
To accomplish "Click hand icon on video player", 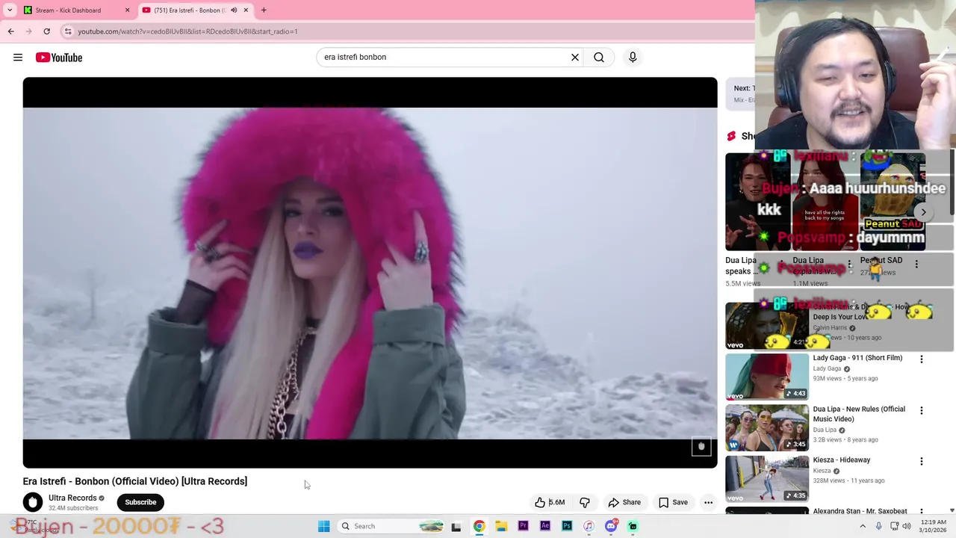I will (701, 447).
